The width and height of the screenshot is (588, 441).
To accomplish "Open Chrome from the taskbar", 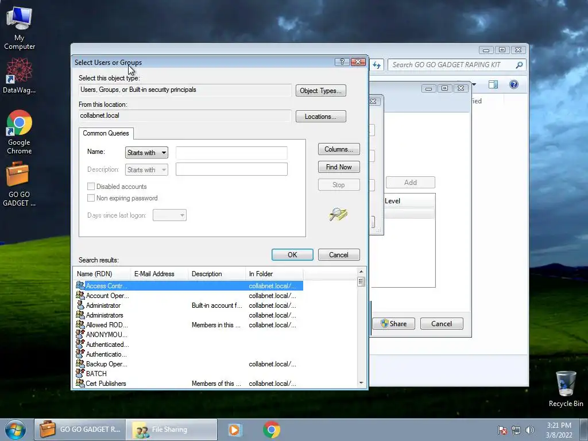I will point(272,430).
